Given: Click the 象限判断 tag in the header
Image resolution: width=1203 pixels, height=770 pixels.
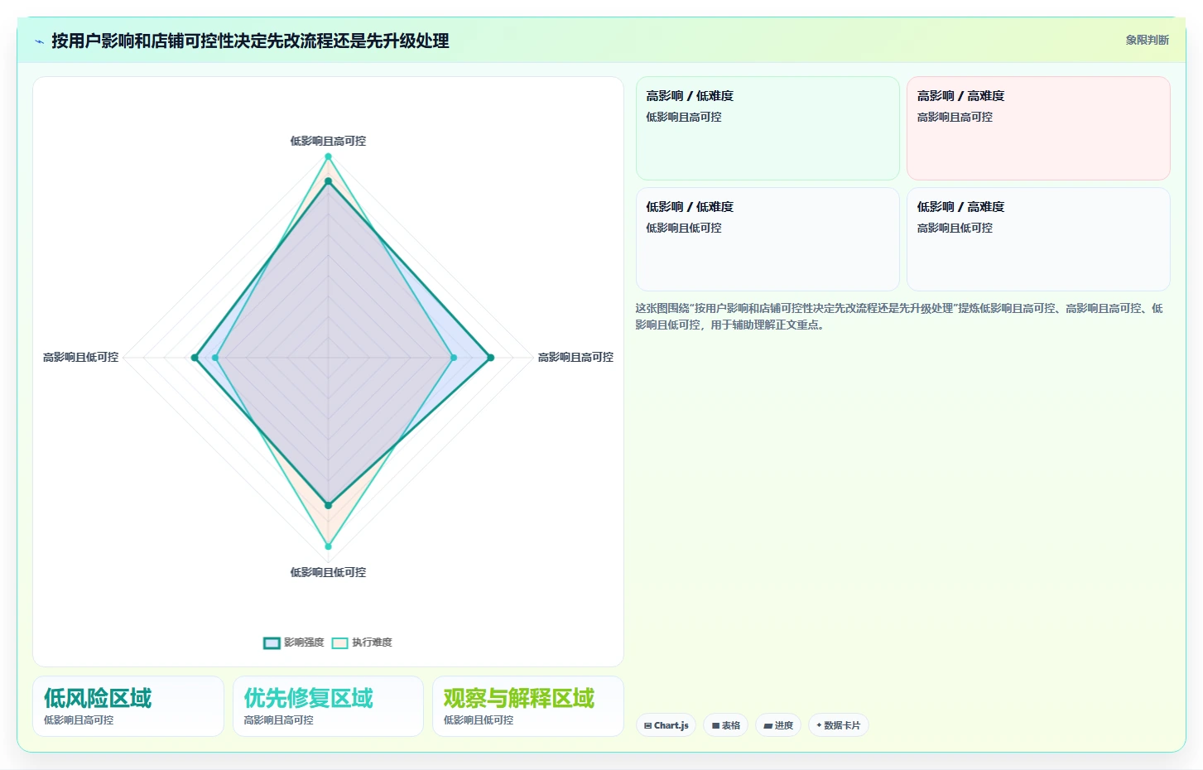Looking at the screenshot, I should (1147, 40).
